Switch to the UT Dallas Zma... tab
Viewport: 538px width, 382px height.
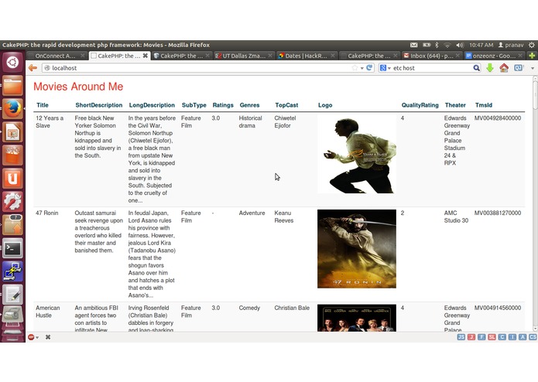coord(244,56)
